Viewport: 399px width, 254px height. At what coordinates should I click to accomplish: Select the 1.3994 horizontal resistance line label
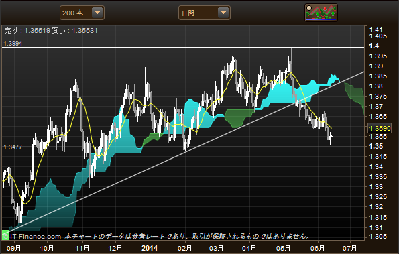tap(13, 43)
